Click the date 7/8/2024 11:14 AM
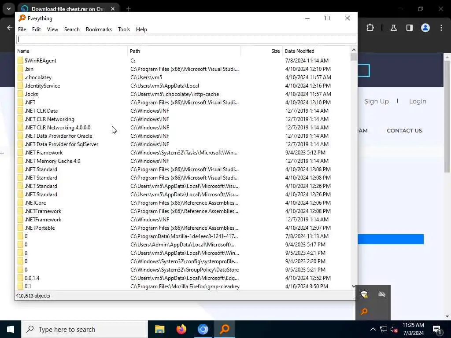The height and width of the screenshot is (338, 451). [x=307, y=60]
